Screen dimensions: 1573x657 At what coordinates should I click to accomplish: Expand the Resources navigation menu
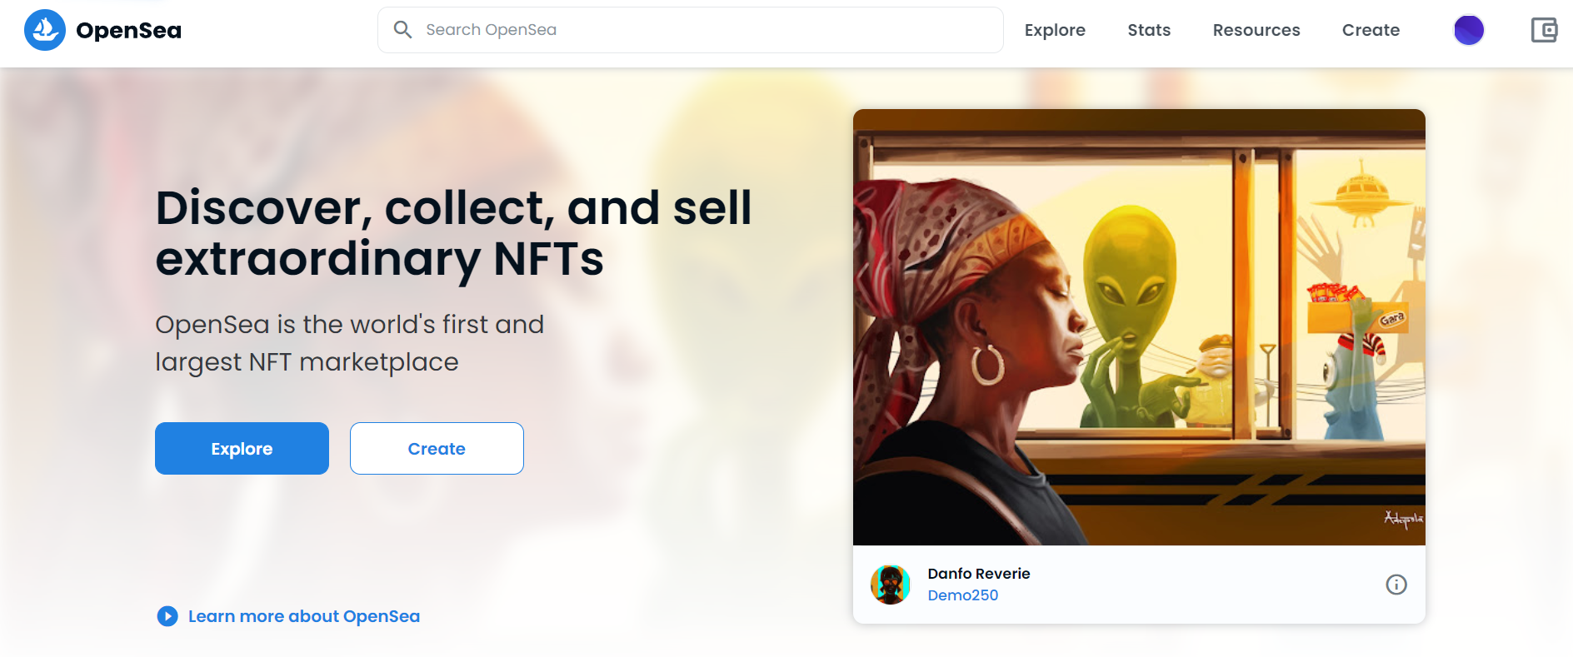pos(1256,30)
